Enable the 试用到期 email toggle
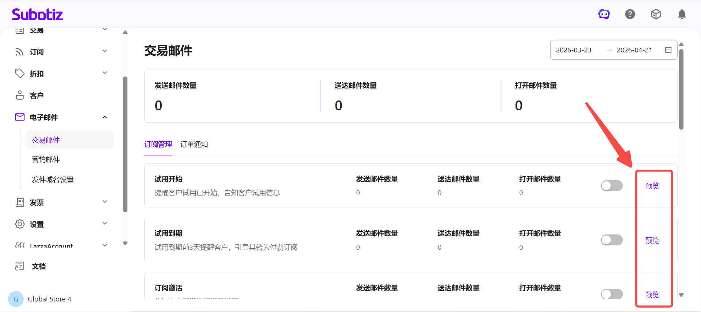Viewport: 701px width, 312px height. [612, 240]
